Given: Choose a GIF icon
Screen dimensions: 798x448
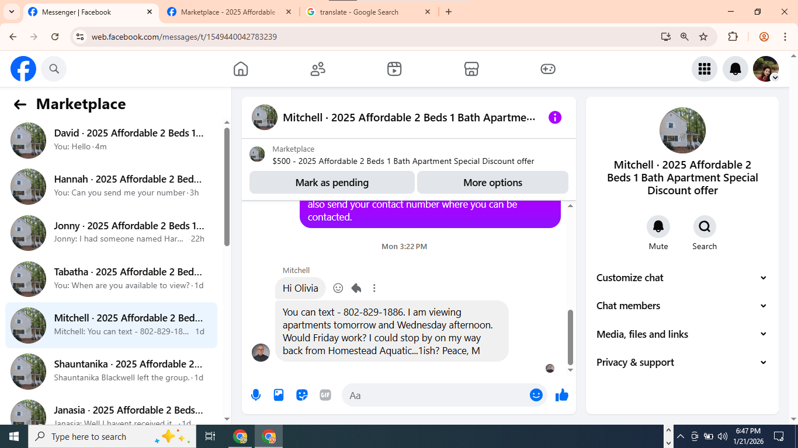Looking at the screenshot, I should pos(325,395).
